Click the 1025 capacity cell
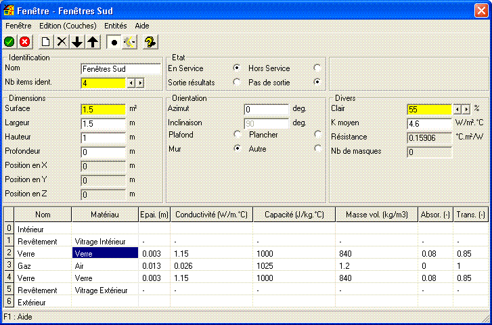 click(294, 265)
